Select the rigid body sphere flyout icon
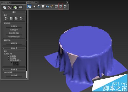The height and width of the screenshot is (92, 128). pos(39,6)
